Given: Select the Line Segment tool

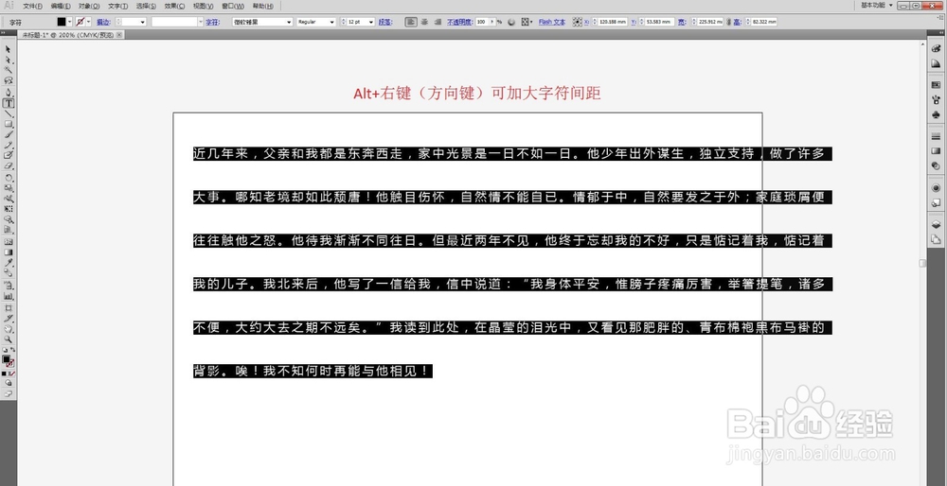Looking at the screenshot, I should pos(9,113).
